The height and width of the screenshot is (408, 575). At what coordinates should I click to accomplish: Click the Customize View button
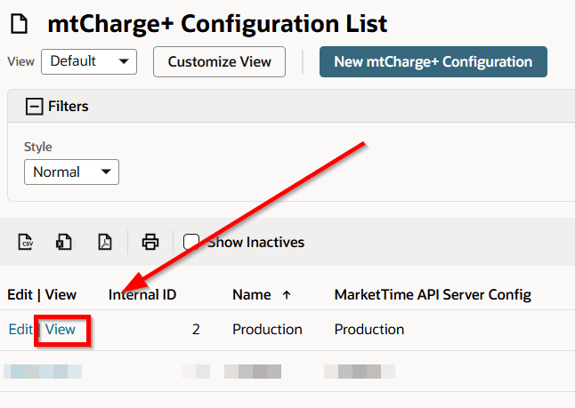219,61
